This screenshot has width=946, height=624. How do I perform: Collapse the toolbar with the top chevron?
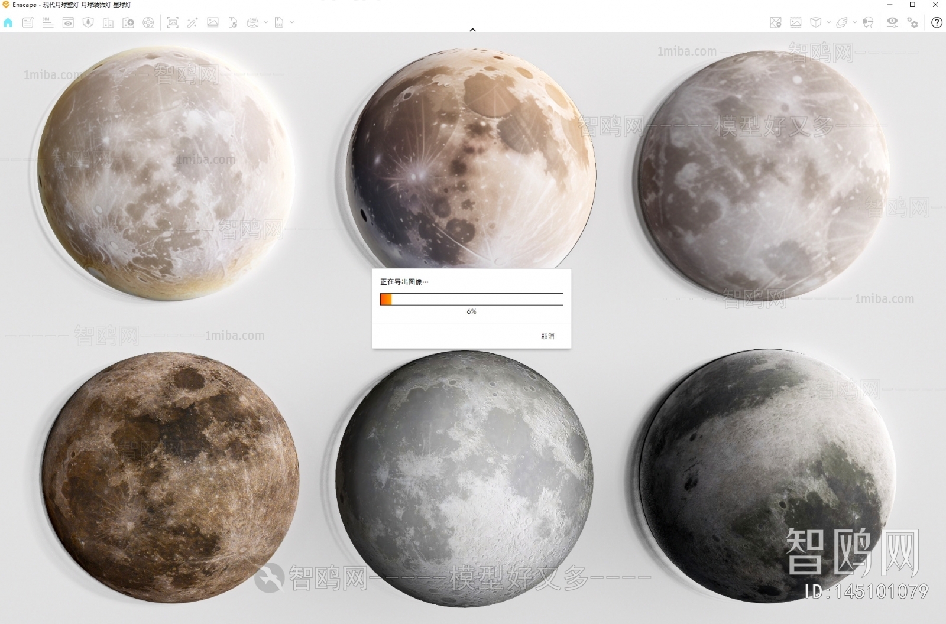472,30
